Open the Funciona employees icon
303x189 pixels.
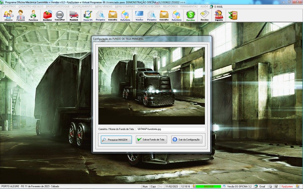point(33,15)
